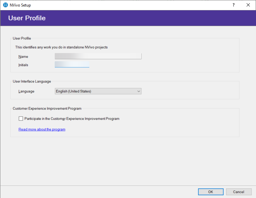
Task: Click the User Interface Language group label
Action: 32,81
